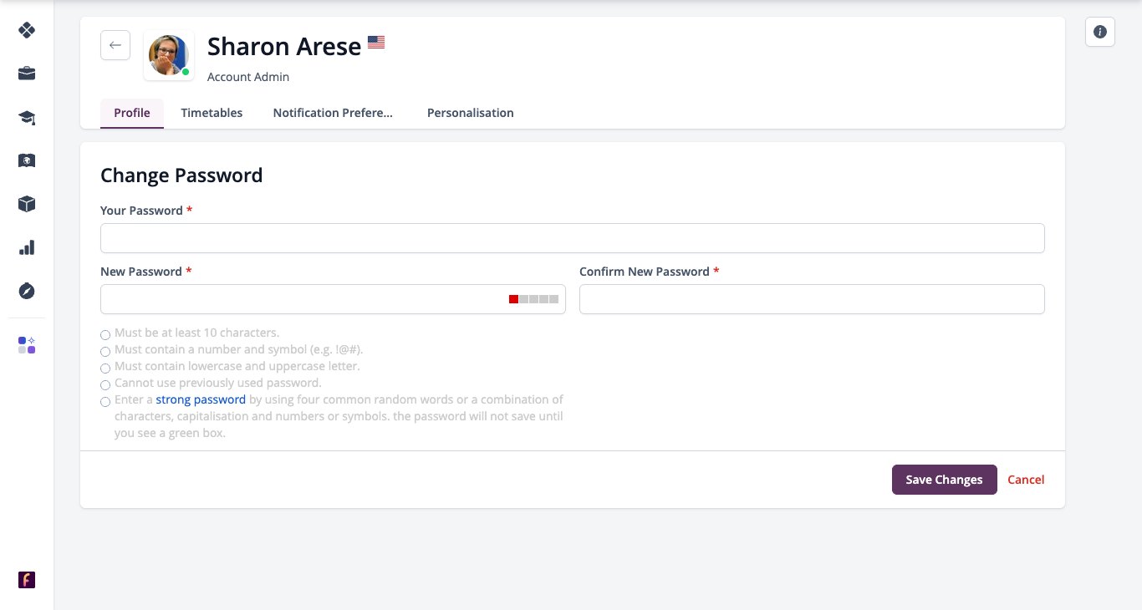Select the 'at least 10 characters' radio circle
This screenshot has height=610, width=1142.
(x=105, y=335)
